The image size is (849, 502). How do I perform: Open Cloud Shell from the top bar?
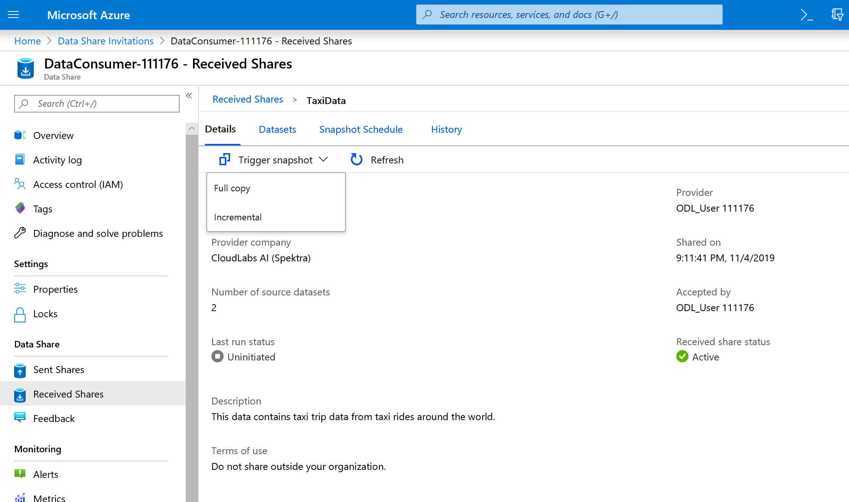point(807,15)
